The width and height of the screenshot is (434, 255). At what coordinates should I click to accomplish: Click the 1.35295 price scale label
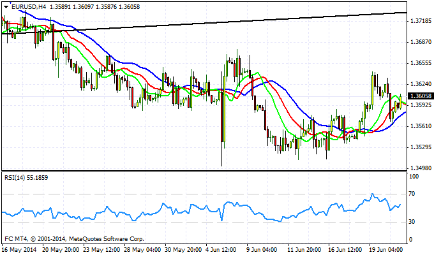coord(421,147)
